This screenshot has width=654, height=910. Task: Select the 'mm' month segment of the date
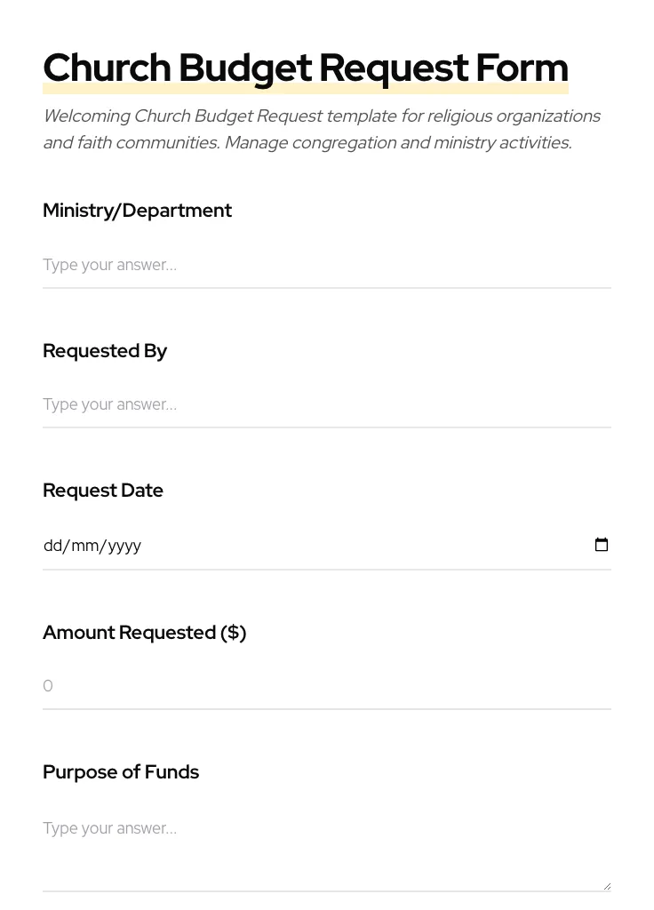click(x=85, y=546)
